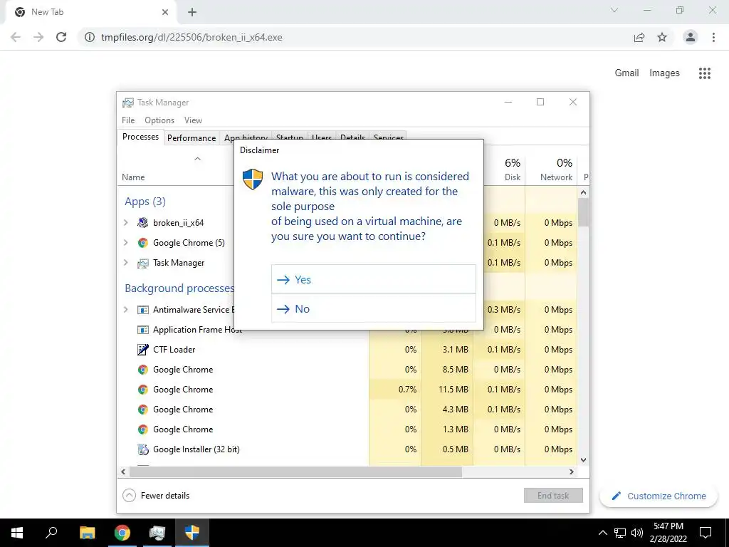
Task: Switch to the Services tab
Action: click(x=389, y=136)
